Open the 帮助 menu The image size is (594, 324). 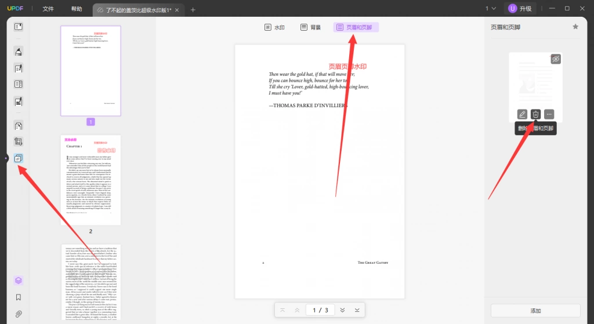tap(77, 9)
